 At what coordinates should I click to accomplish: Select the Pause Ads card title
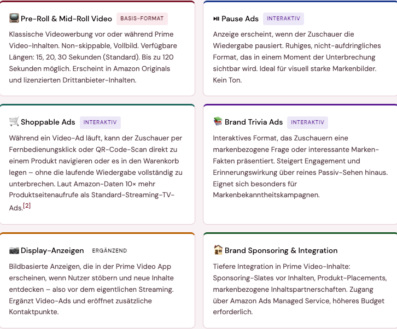240,19
